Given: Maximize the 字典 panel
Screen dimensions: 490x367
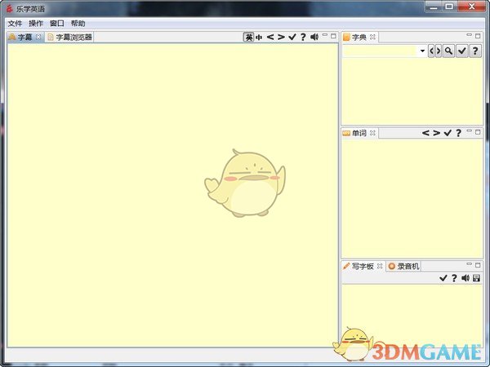Looking at the screenshot, I should (x=479, y=36).
